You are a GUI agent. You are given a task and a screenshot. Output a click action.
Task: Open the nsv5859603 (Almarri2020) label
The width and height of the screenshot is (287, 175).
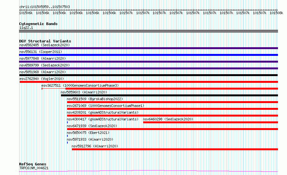pyautogui.click(x=84, y=92)
